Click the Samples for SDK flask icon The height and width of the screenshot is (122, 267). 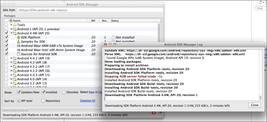[18, 42]
